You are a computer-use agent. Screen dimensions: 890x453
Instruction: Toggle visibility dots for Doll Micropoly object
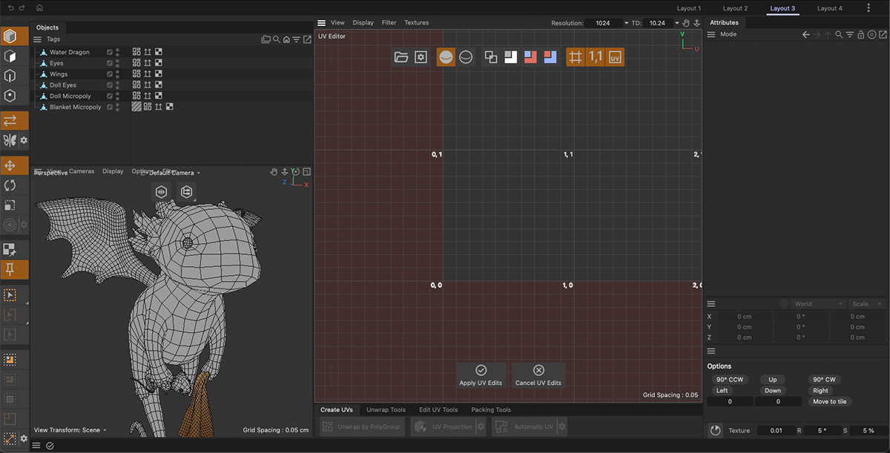118,96
